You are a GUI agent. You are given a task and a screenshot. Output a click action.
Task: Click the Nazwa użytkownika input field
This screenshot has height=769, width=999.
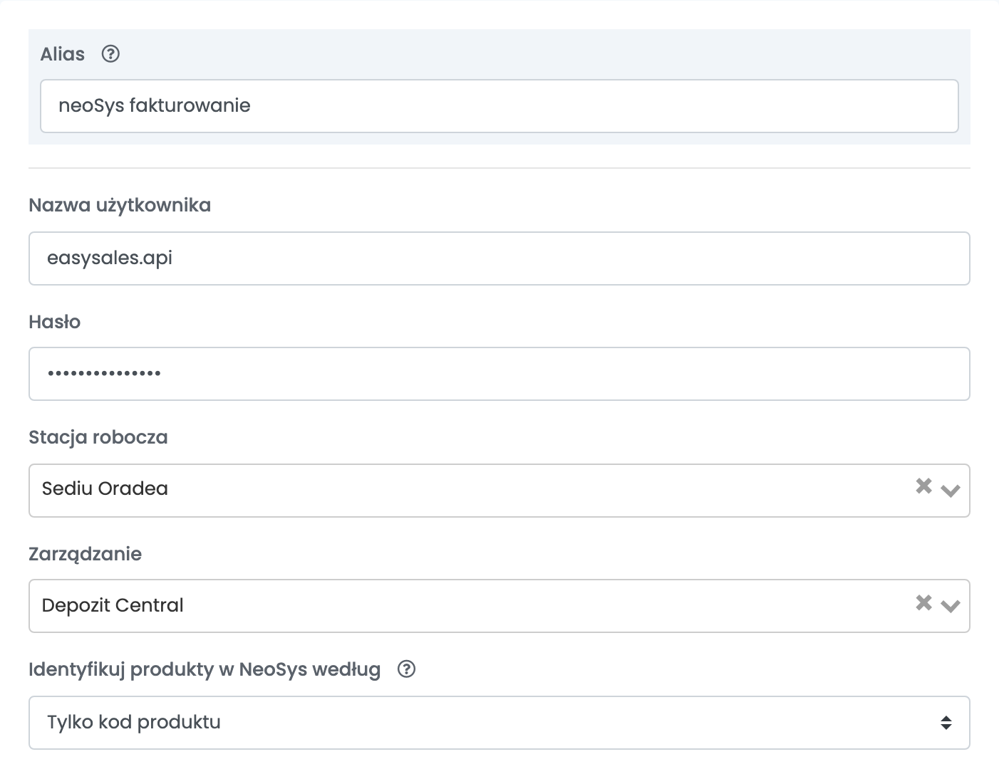pyautogui.click(x=500, y=258)
